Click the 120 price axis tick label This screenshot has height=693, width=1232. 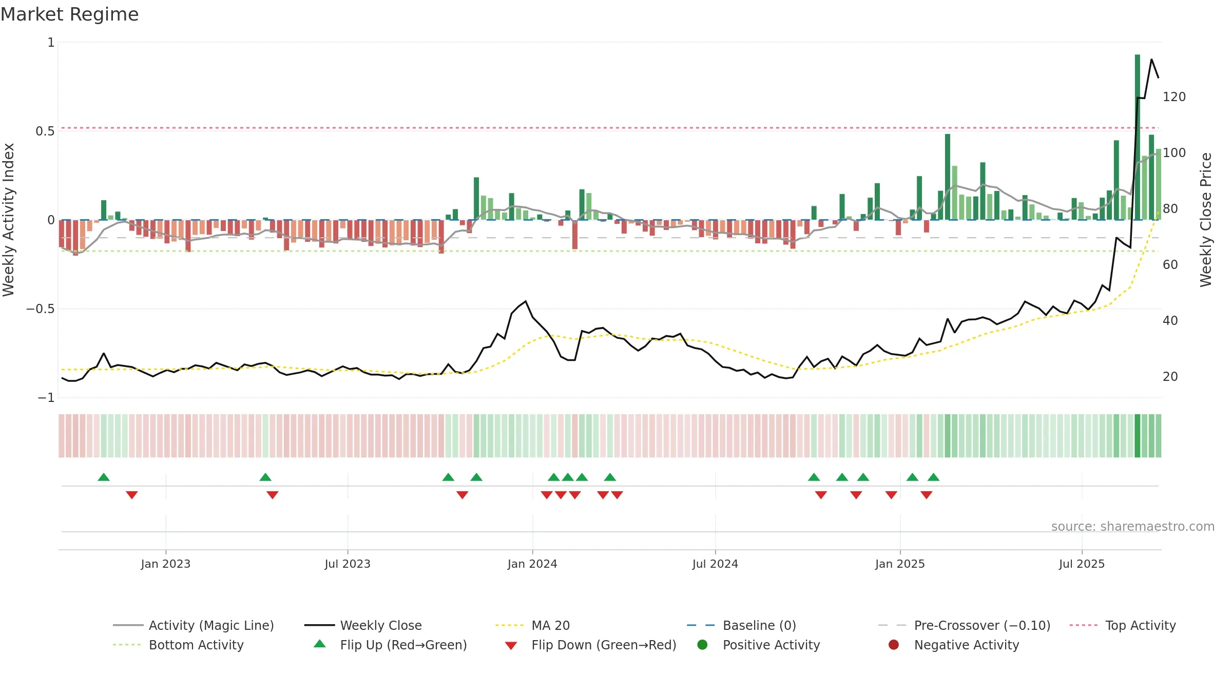pyautogui.click(x=1175, y=97)
